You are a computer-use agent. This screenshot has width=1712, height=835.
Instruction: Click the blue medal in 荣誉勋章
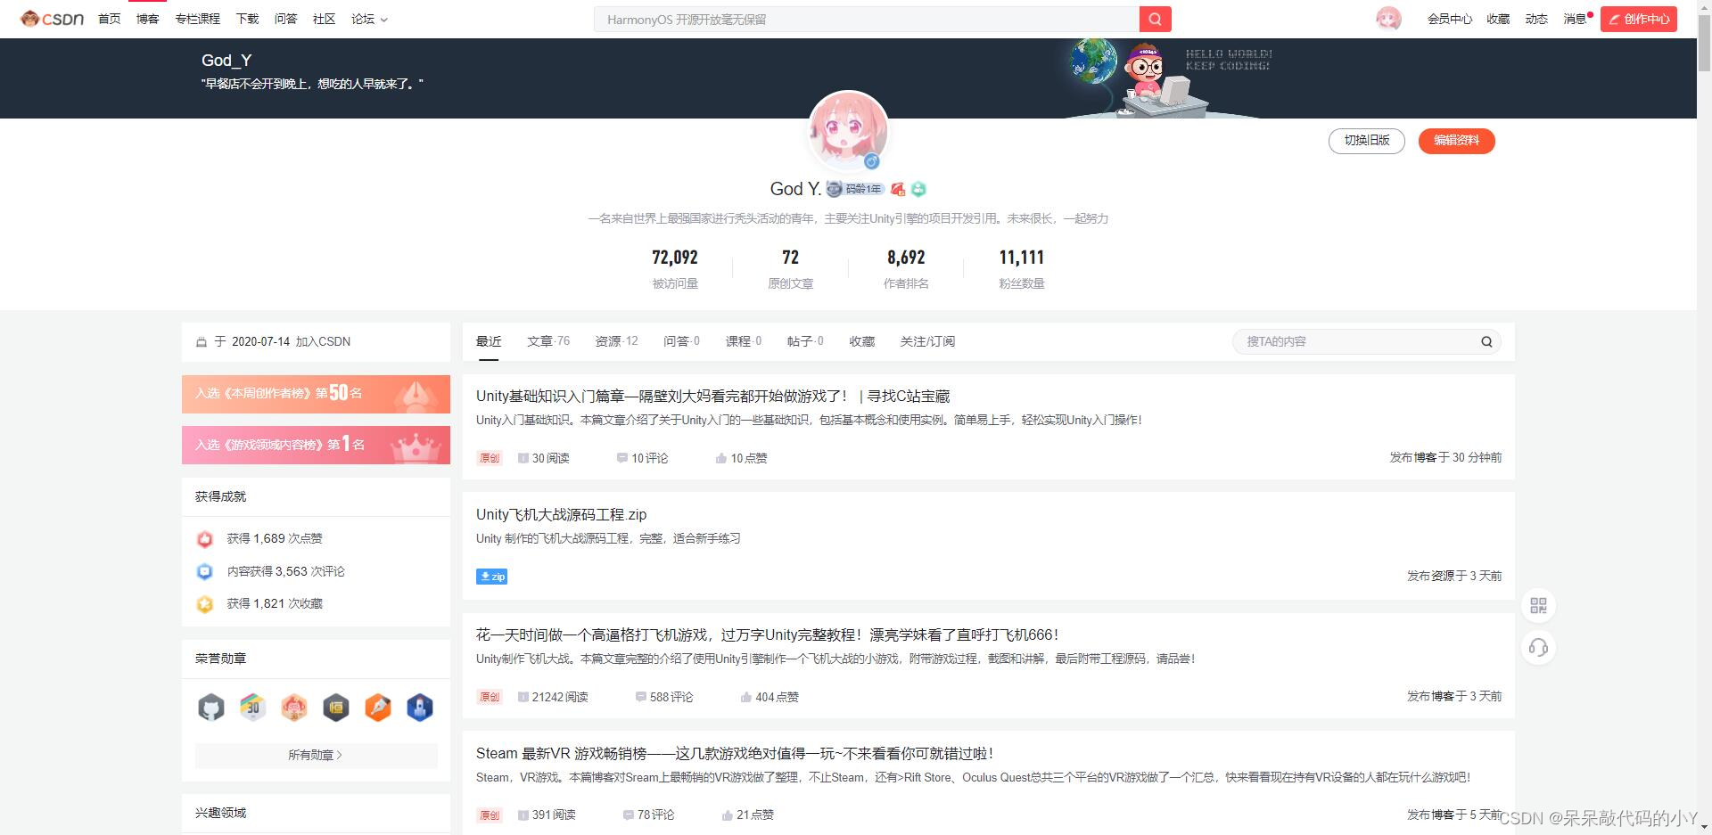click(420, 708)
